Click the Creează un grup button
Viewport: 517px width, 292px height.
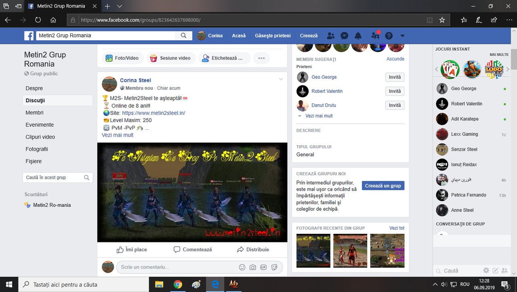[x=383, y=186]
